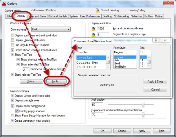The image size is (176, 137).
Task: Click the arc smoothness value field
Action: pyautogui.click(x=103, y=29)
